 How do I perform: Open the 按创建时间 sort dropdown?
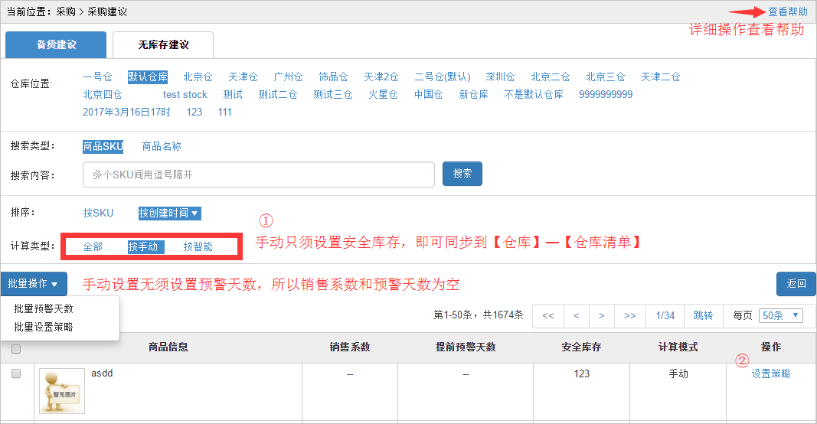click(169, 213)
